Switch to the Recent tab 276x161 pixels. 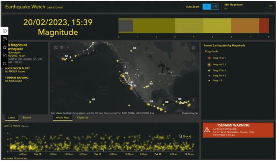coord(27,117)
